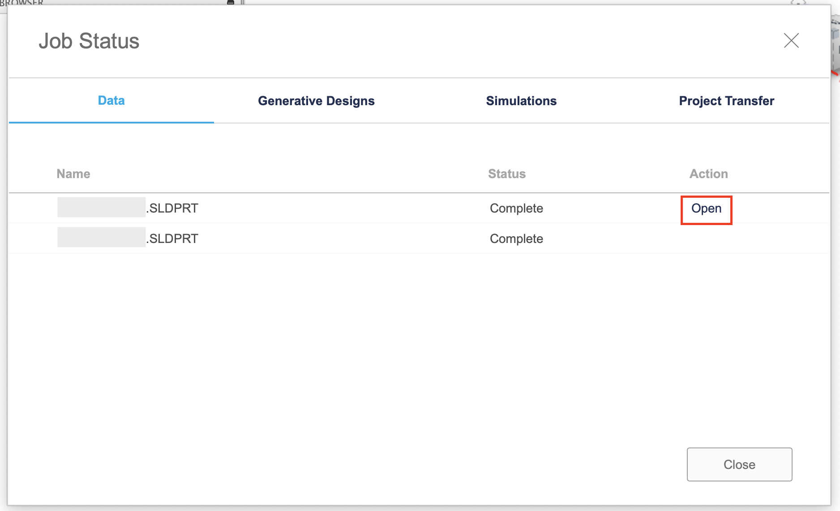Click the Action column header

click(708, 174)
